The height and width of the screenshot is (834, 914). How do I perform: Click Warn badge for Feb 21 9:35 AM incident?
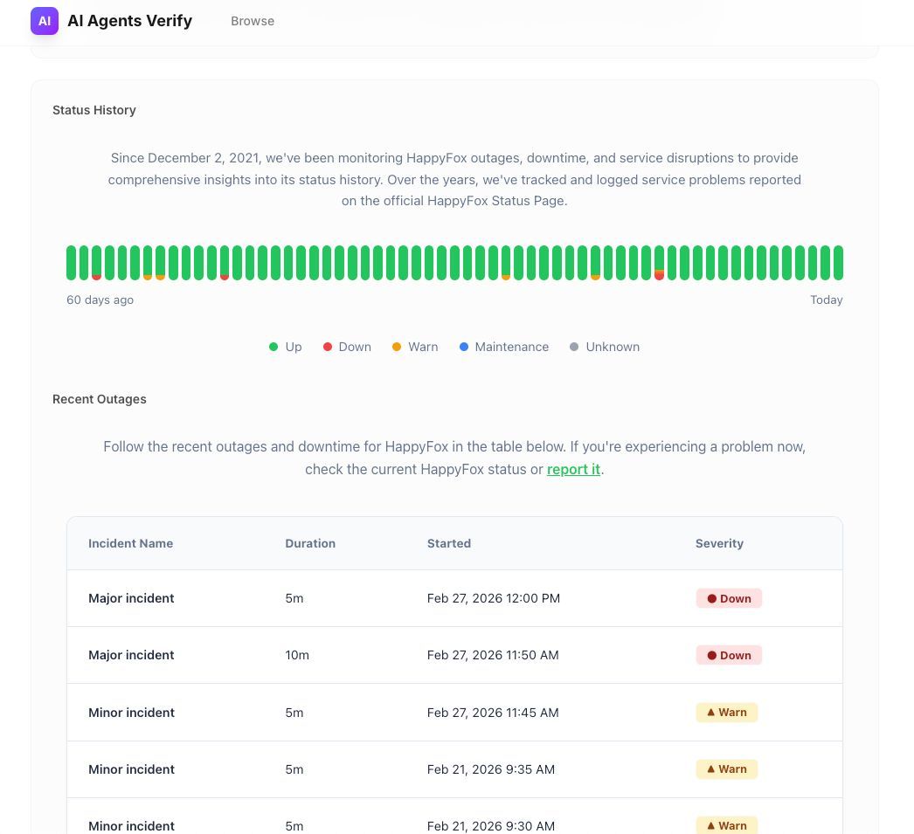[x=727, y=769]
